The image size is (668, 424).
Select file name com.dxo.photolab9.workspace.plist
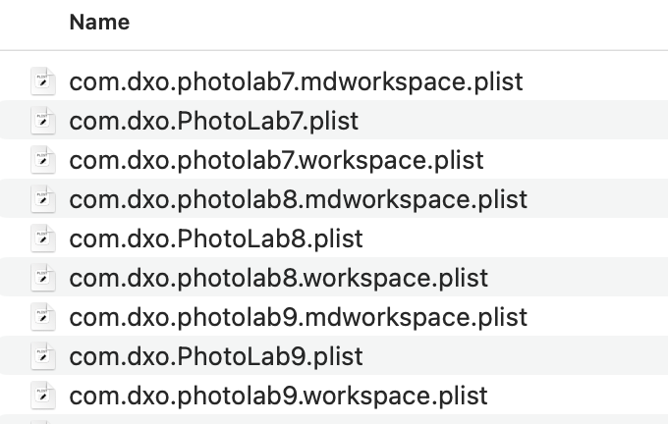tap(279, 396)
